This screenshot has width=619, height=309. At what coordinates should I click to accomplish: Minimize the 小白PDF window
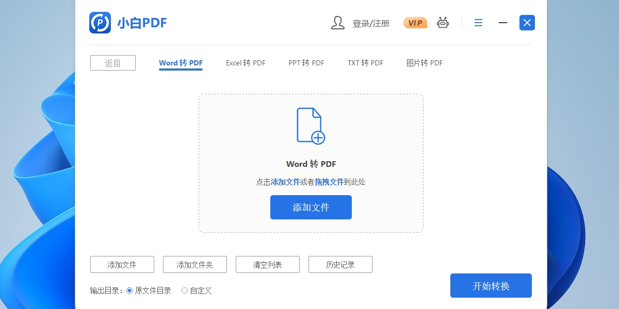pos(503,23)
